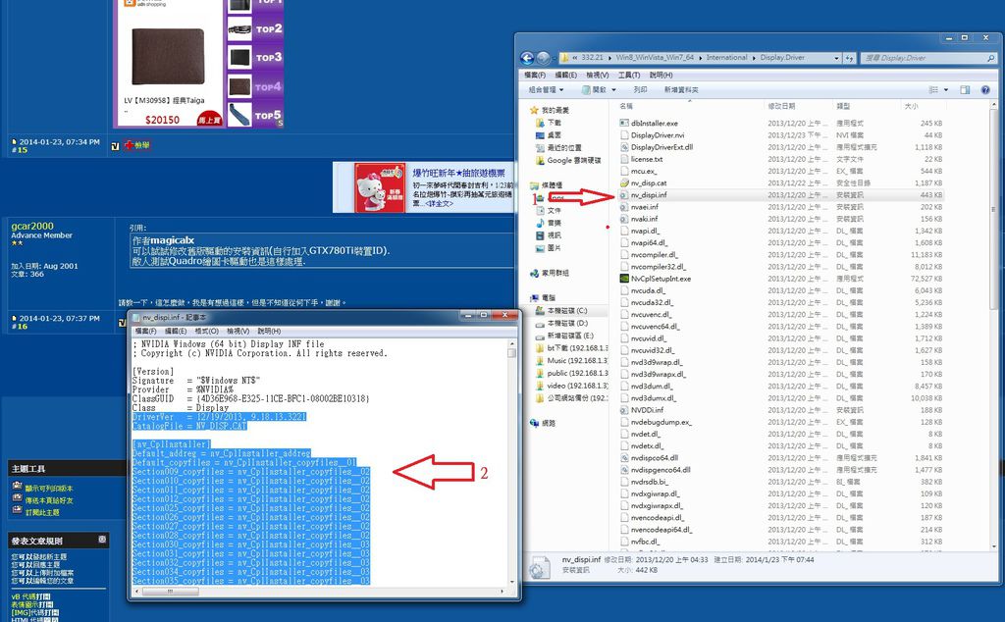Open Notepad's 格式(O) menu
Image resolution: width=1005 pixels, height=622 pixels.
(206, 332)
